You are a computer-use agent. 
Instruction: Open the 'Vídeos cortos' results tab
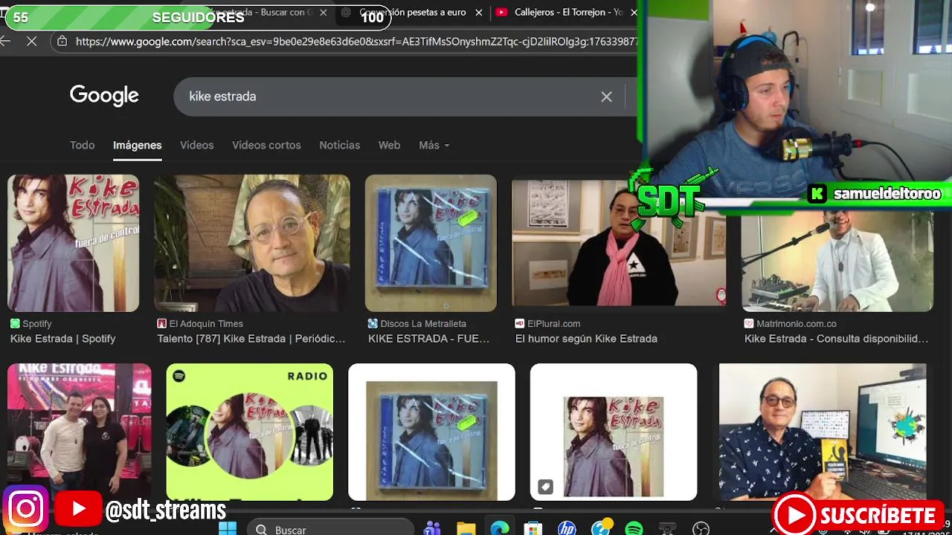coord(266,146)
